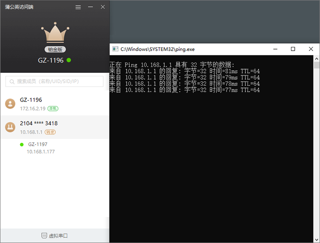
Task: Click the GZ-1196 user avatar icon
Action: [10, 104]
